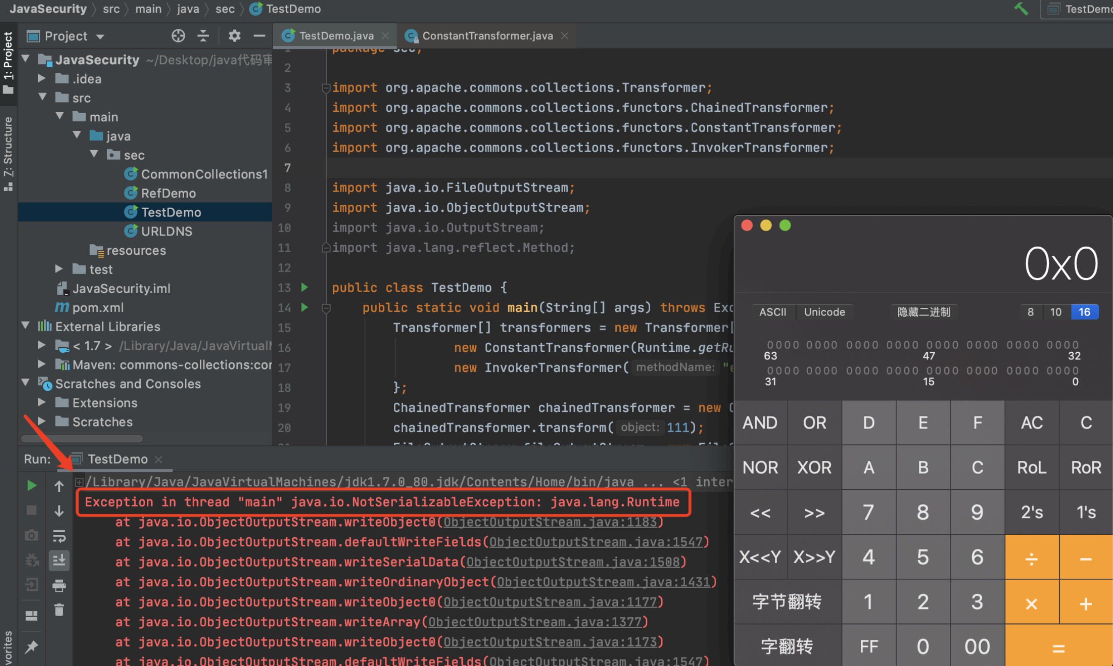Click the Down stack trace arrow
Screen dimensions: 1113x666
click(x=59, y=511)
